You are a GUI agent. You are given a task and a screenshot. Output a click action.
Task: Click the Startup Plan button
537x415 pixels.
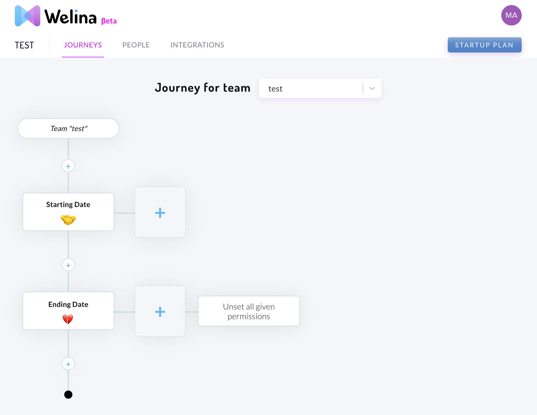(x=484, y=45)
